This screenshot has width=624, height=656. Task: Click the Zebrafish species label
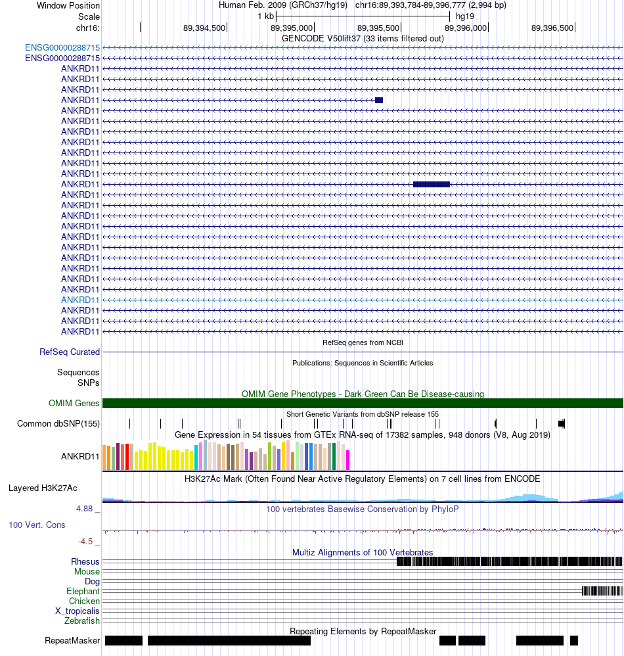[x=82, y=621]
